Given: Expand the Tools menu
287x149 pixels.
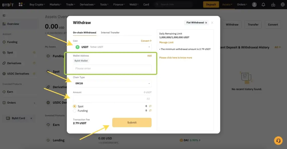Looking at the screenshot, I should (104, 4).
